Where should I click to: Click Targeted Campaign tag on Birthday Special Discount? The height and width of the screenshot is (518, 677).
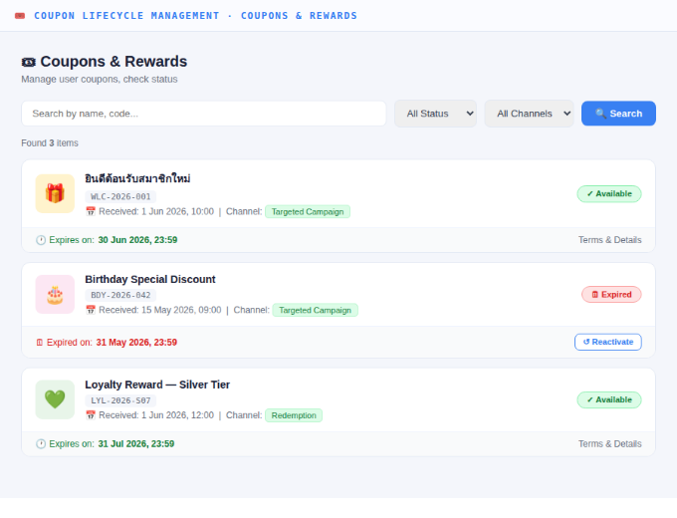pos(316,311)
